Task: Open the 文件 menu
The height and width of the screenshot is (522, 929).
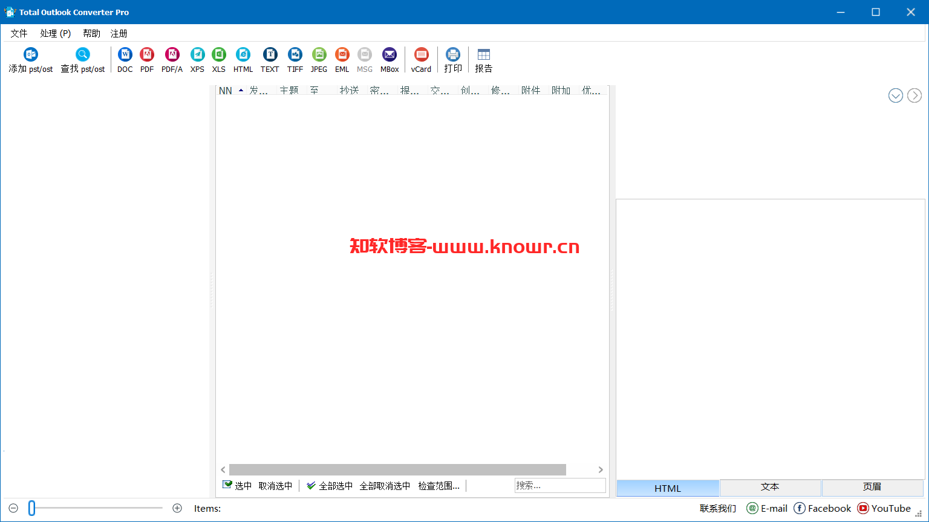Action: [19, 33]
